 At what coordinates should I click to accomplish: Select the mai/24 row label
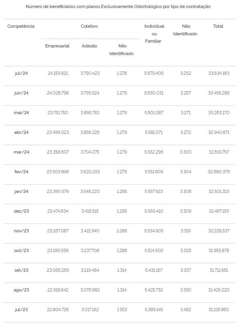[21, 113]
